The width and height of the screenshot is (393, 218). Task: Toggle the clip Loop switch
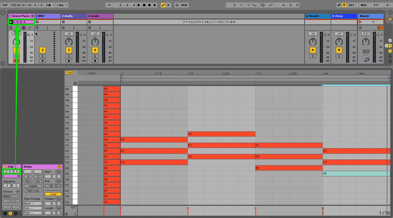(53, 194)
